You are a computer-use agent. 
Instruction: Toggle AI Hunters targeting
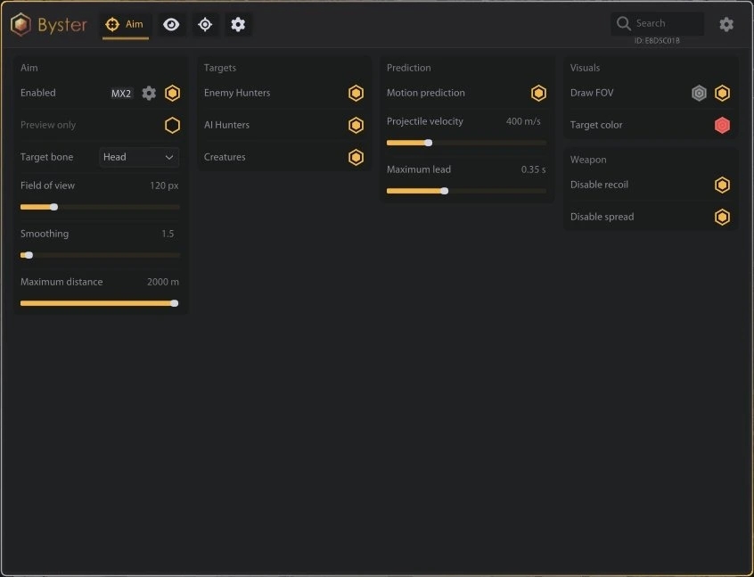(356, 125)
